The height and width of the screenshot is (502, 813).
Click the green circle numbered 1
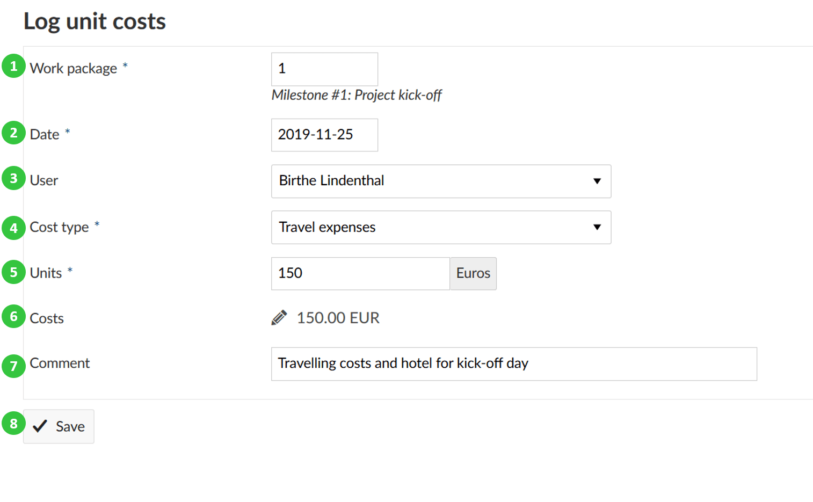pos(13,67)
